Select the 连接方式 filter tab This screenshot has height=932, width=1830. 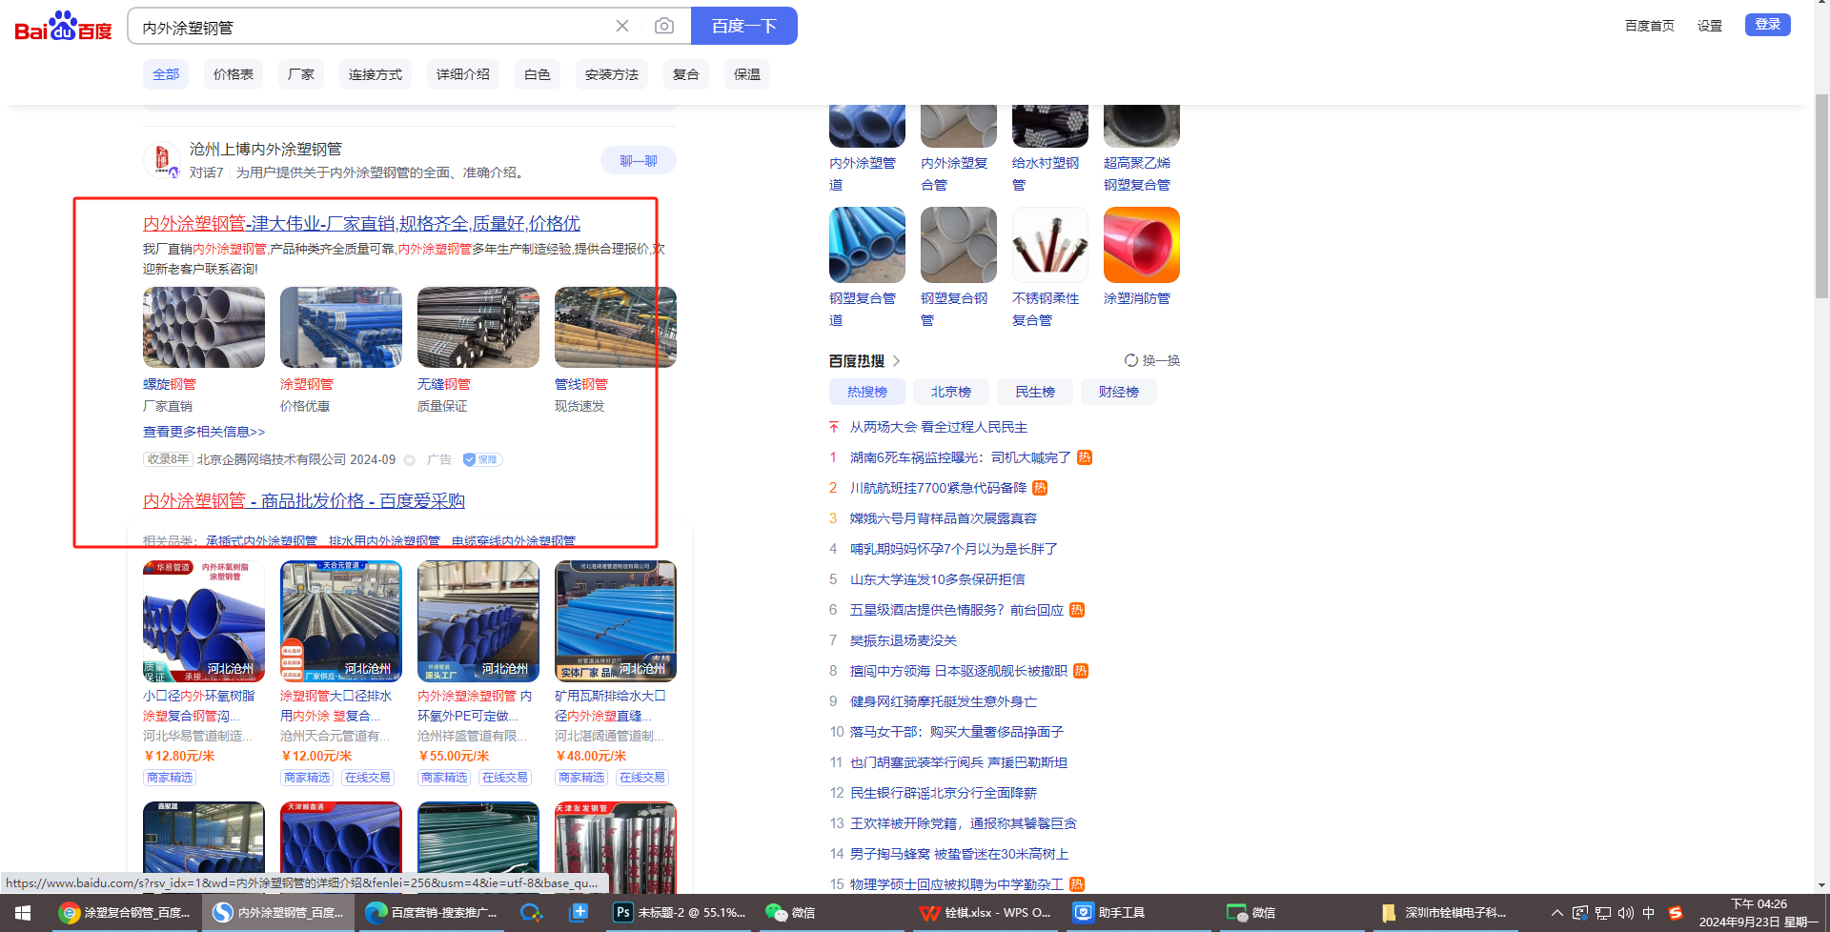(x=376, y=74)
